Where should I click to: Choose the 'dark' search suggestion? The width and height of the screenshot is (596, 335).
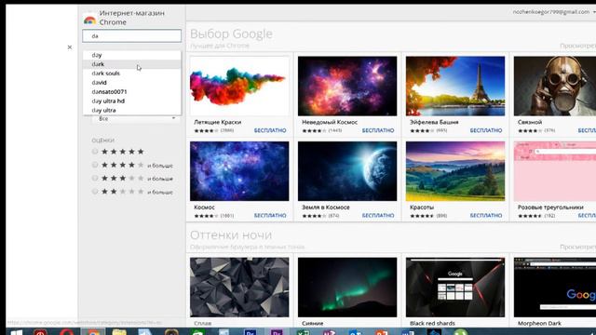(132, 64)
